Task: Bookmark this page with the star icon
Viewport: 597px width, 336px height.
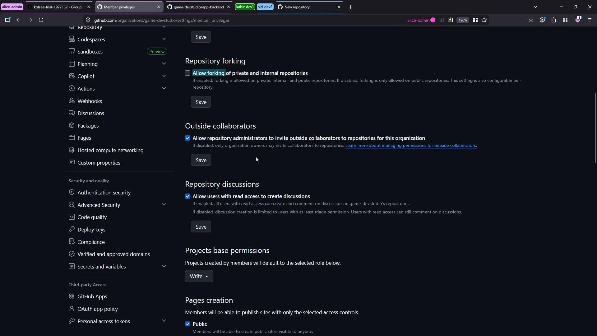Action: 484,20
